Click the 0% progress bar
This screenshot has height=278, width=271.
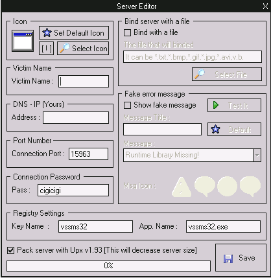click(108, 266)
